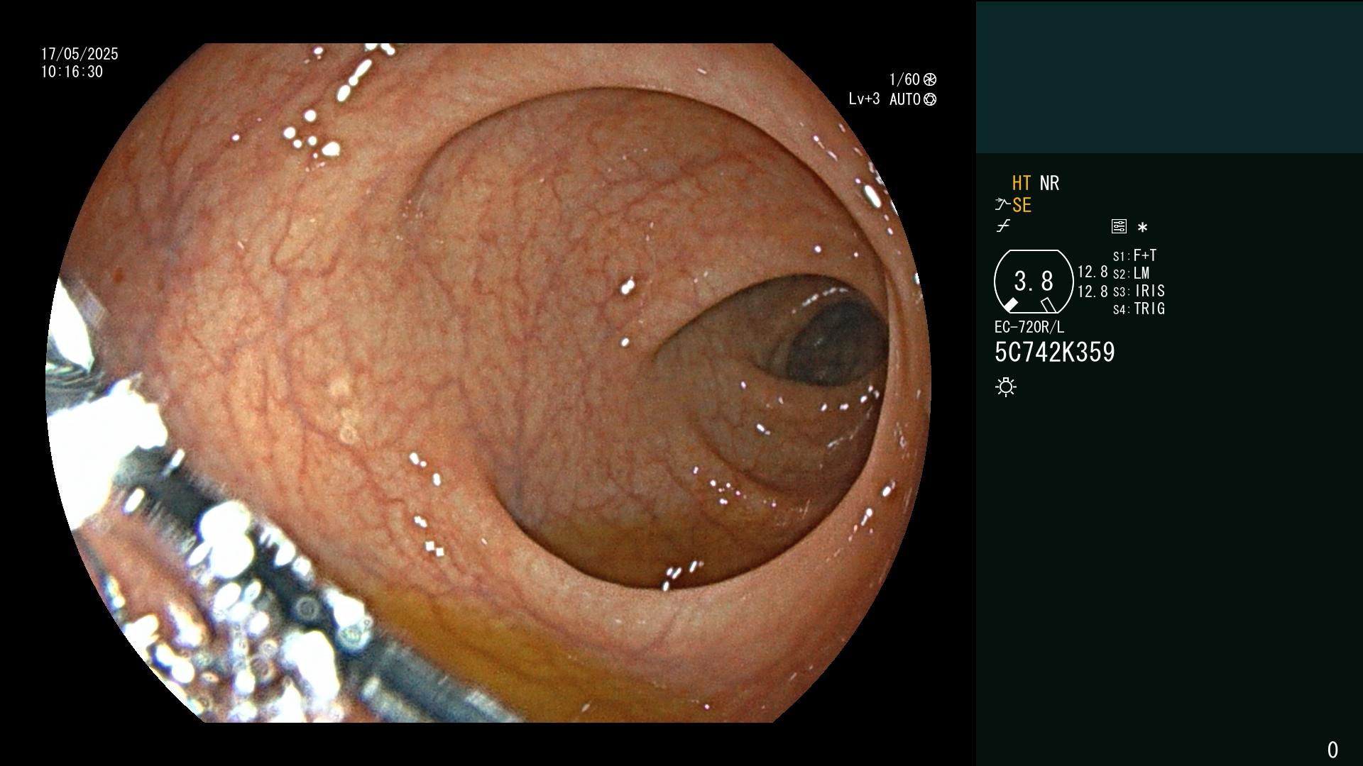
Task: Click the Lv+3 brightness level text
Action: (864, 99)
